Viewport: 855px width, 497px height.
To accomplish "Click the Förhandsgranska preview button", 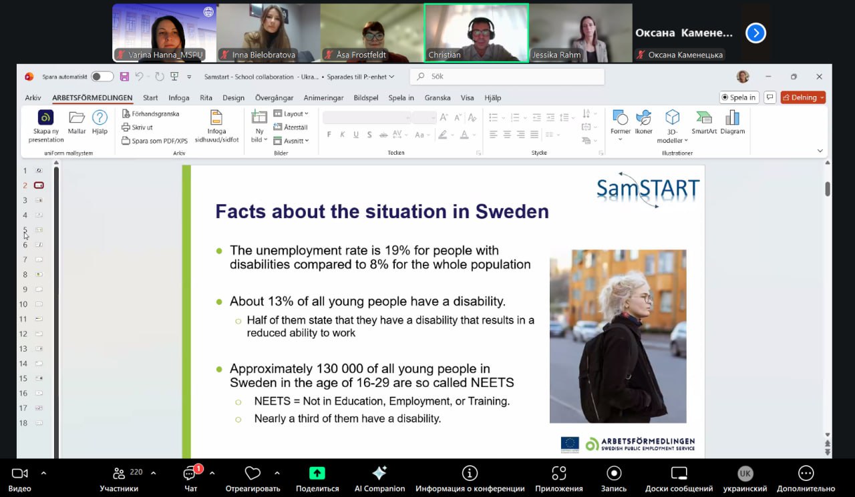I will (151, 114).
